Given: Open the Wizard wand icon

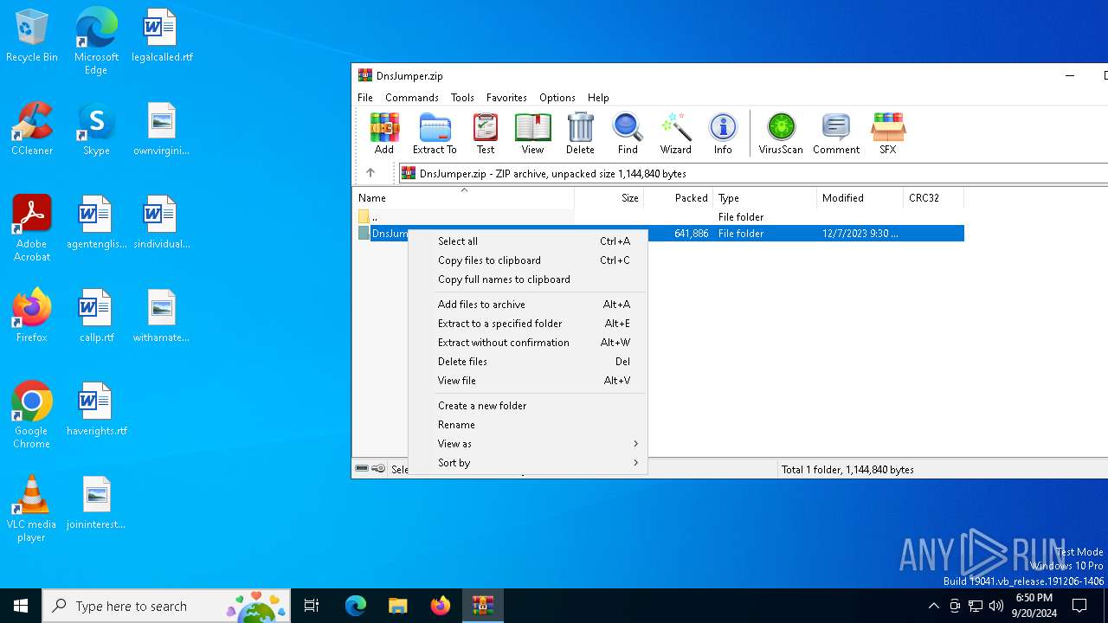Looking at the screenshot, I should click(x=675, y=133).
